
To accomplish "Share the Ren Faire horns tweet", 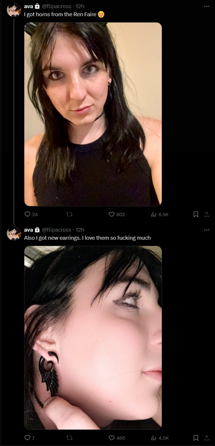I will (x=207, y=214).
